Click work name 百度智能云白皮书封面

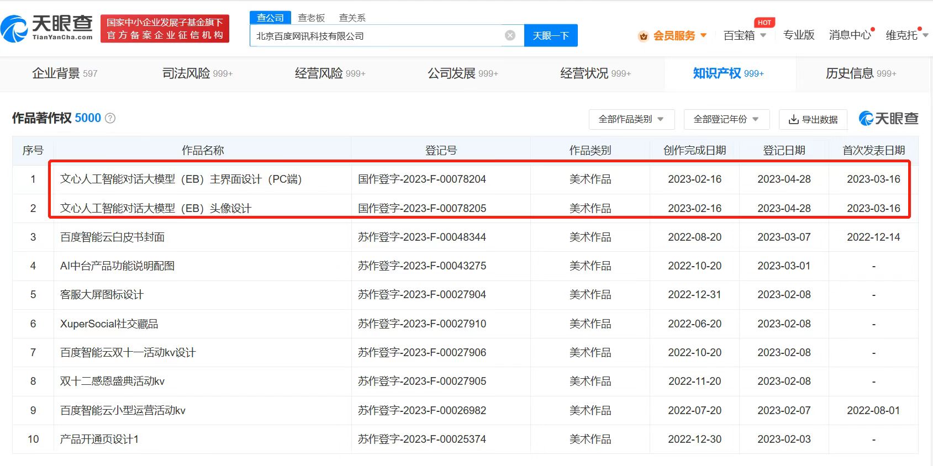112,237
